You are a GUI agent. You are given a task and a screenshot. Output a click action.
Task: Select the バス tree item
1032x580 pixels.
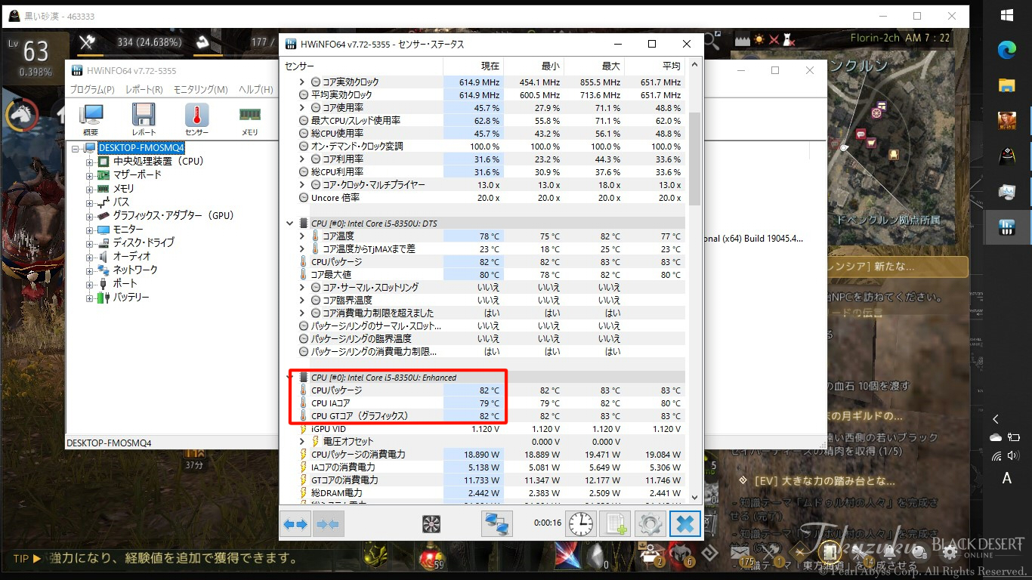(121, 202)
